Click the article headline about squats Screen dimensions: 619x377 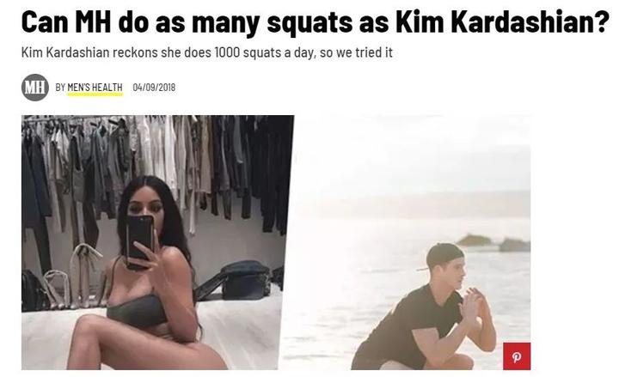click(315, 21)
